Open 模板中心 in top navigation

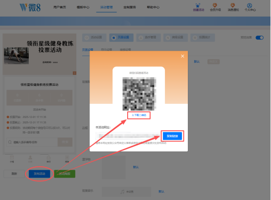click(x=83, y=7)
